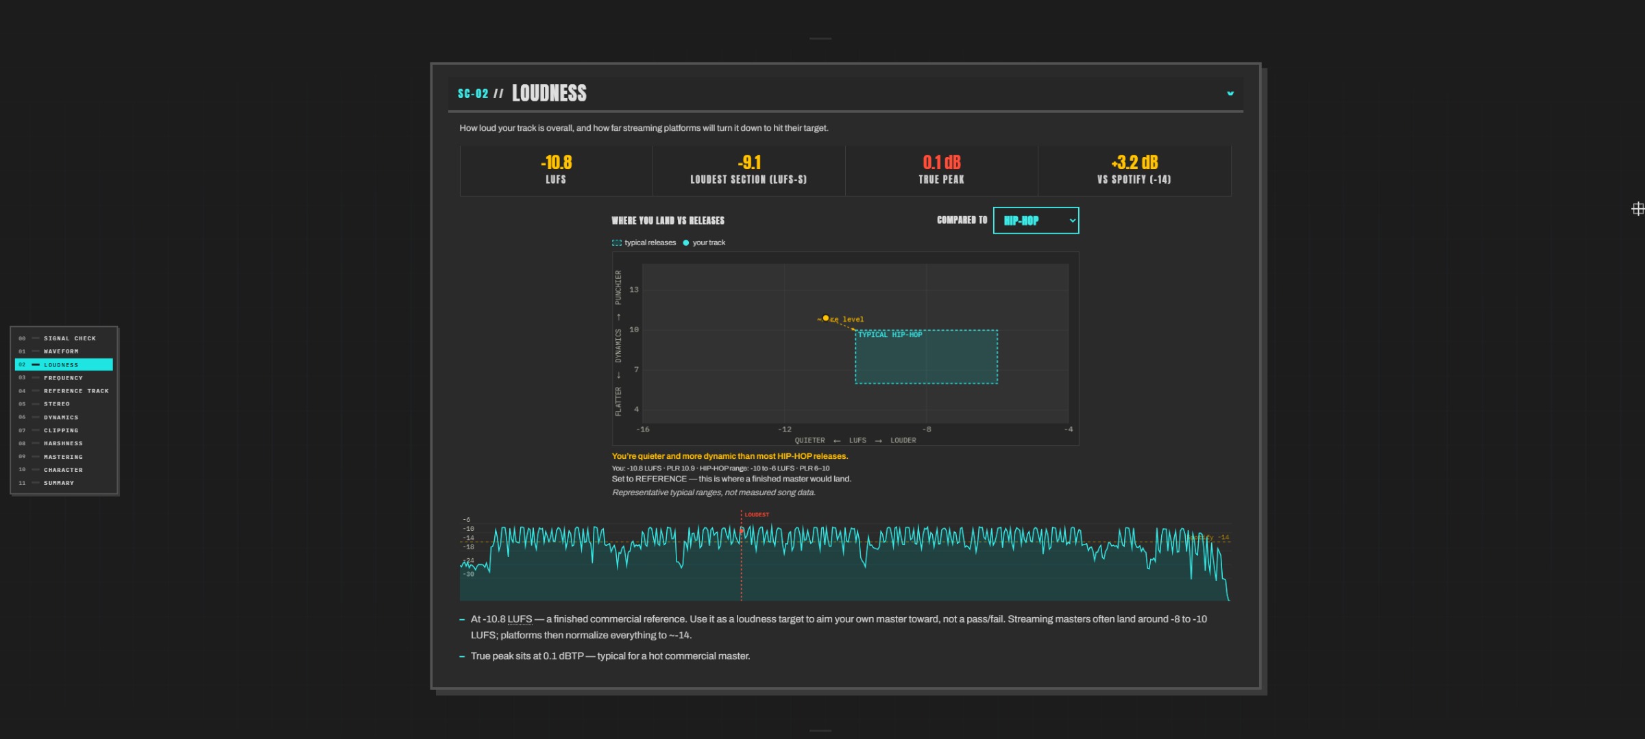Open the Dynamics section from side nav

click(x=64, y=417)
